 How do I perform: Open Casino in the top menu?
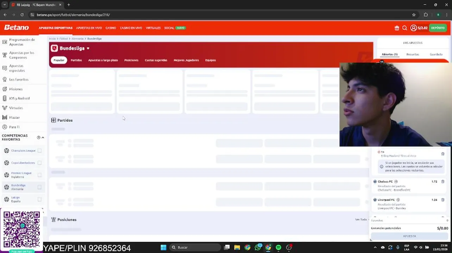click(111, 28)
